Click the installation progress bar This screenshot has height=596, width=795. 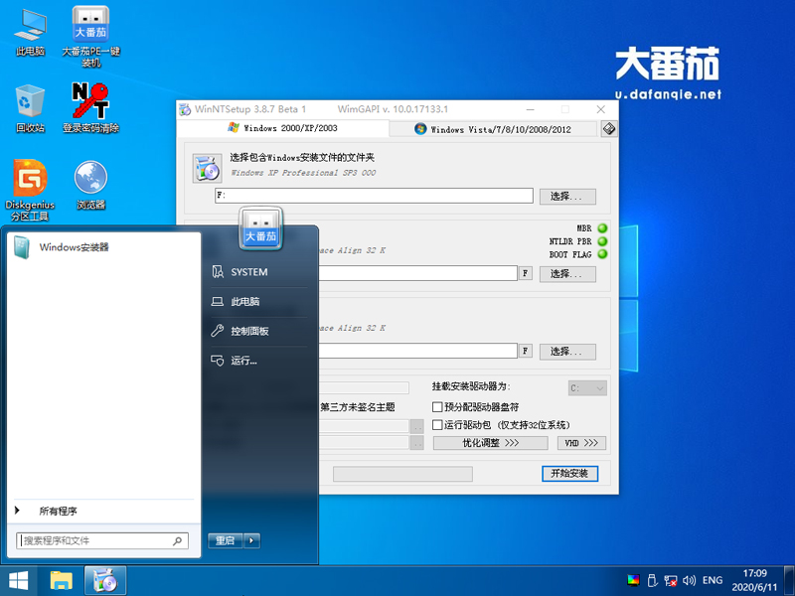401,474
